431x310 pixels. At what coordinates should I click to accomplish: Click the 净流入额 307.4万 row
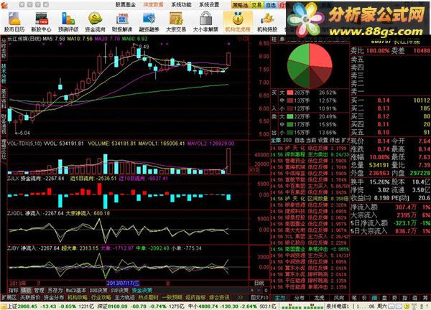pos(390,207)
